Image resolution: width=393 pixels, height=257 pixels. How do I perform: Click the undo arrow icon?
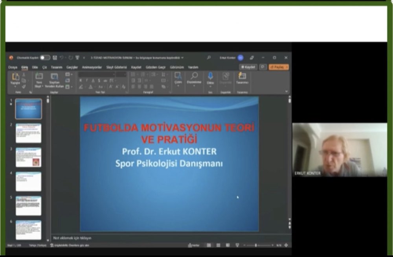[x=62, y=58]
